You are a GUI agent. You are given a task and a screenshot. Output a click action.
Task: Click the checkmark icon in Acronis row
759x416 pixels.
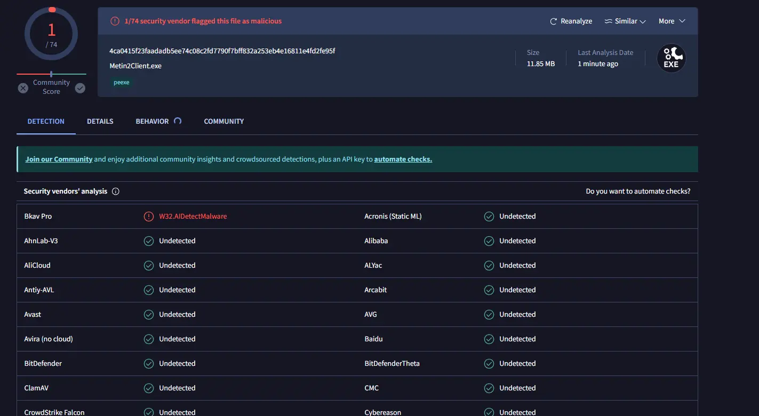click(489, 217)
